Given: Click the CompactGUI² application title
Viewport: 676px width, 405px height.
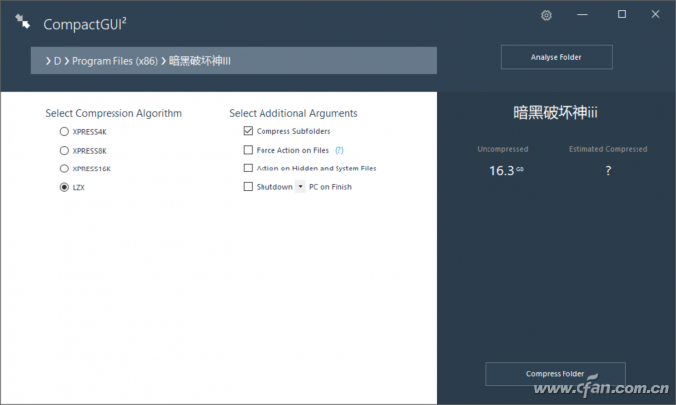Looking at the screenshot, I should [85, 24].
